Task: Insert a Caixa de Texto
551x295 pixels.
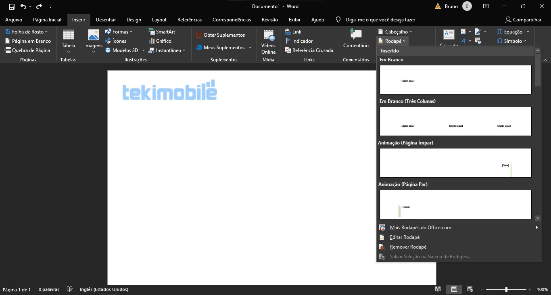Action: click(x=449, y=37)
